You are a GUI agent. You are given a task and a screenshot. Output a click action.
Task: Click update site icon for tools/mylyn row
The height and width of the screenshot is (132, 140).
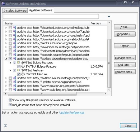(x=14, y=35)
